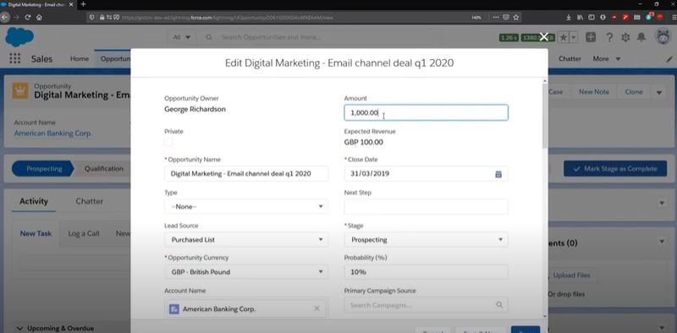
Task: Open the browser downloads icon
Action: click(569, 18)
